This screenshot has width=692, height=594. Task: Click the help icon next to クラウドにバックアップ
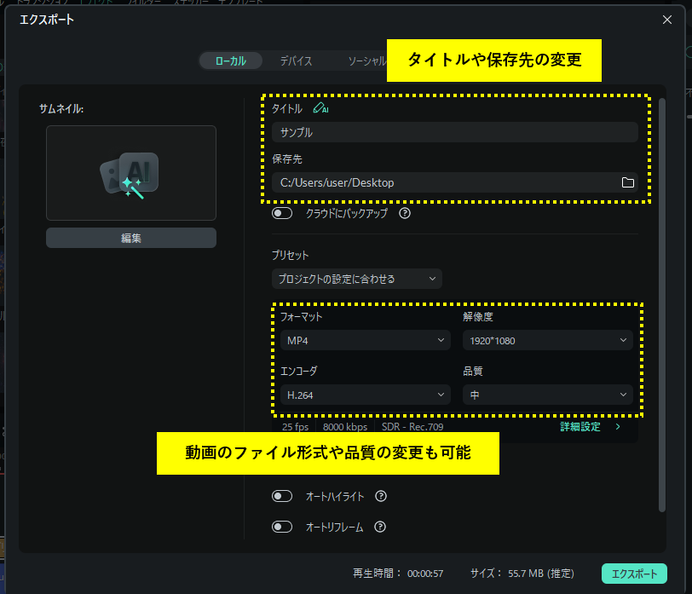pyautogui.click(x=405, y=214)
